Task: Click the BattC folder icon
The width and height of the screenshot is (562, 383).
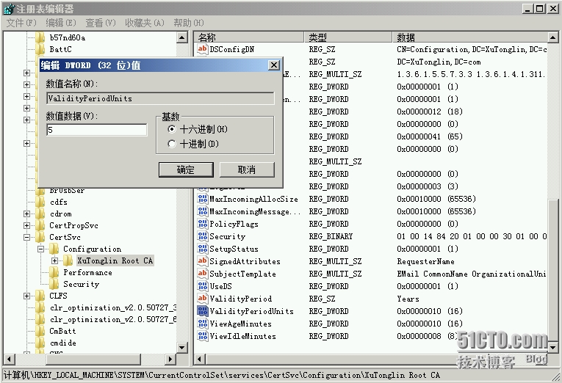Action: pos(40,49)
